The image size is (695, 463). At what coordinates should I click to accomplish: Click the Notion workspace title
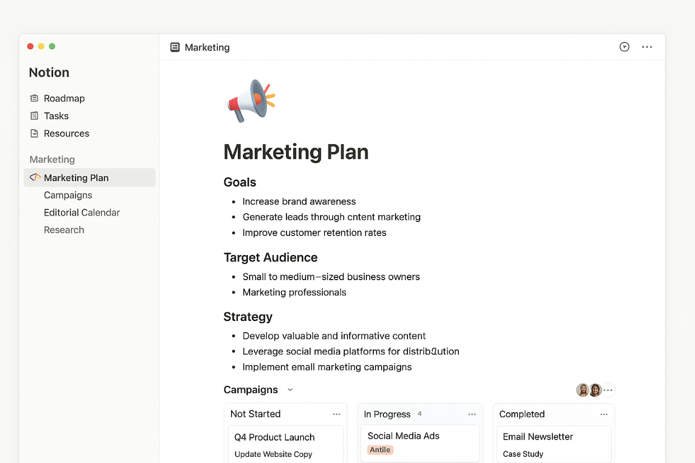tap(49, 72)
